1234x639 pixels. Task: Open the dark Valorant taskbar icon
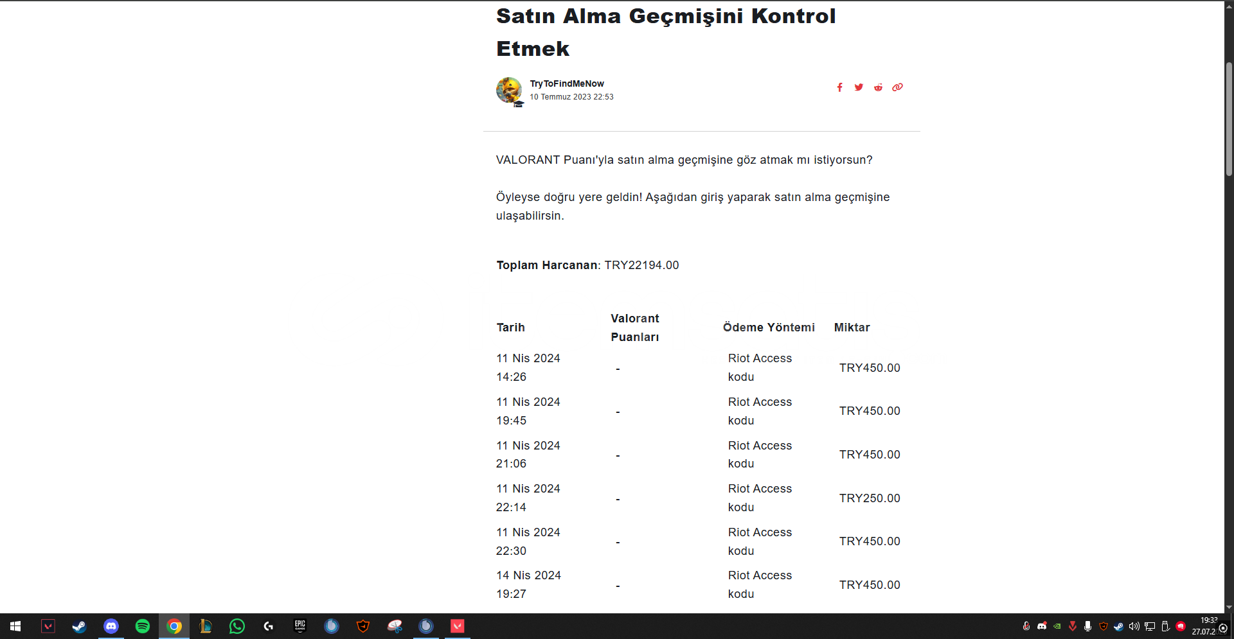tap(48, 626)
